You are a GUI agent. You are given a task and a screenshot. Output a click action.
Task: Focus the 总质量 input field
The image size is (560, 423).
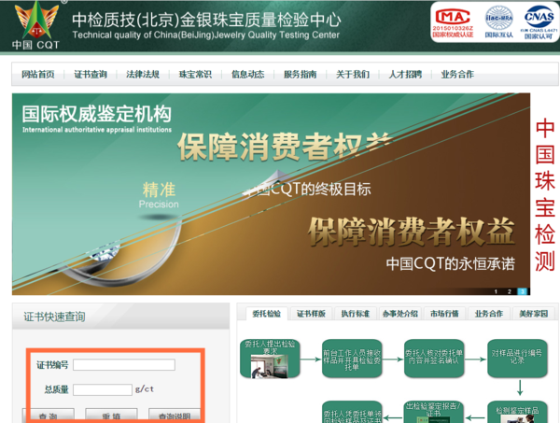(x=103, y=389)
